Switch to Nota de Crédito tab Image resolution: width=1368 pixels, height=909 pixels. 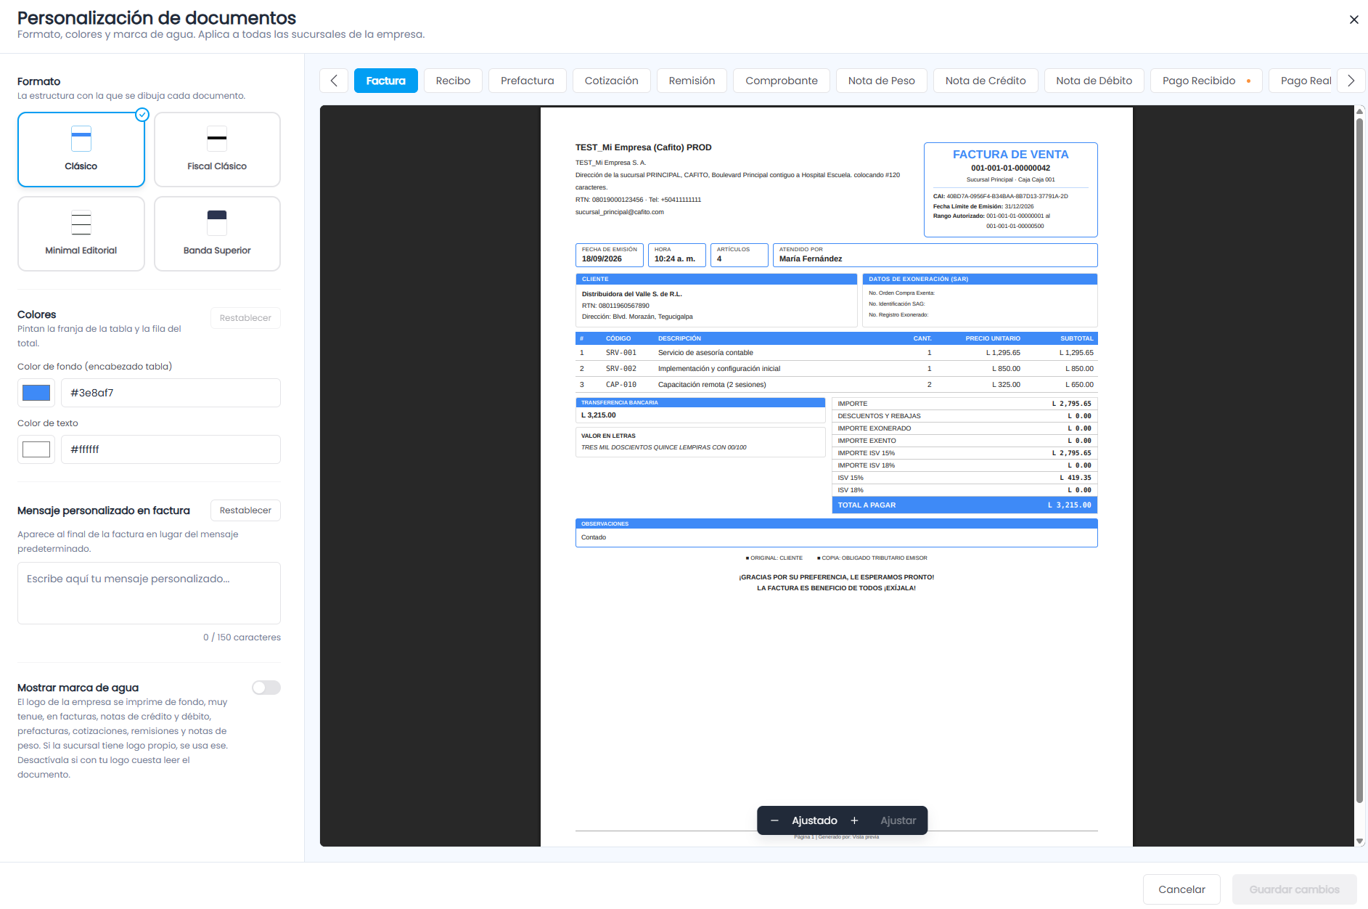[986, 81]
